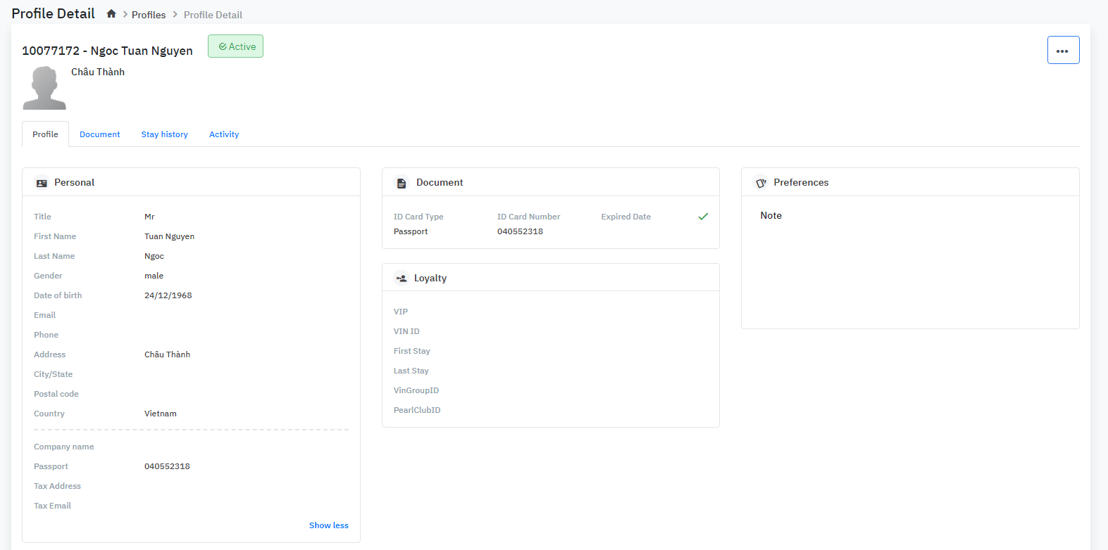Select the Profile tab

(x=45, y=134)
